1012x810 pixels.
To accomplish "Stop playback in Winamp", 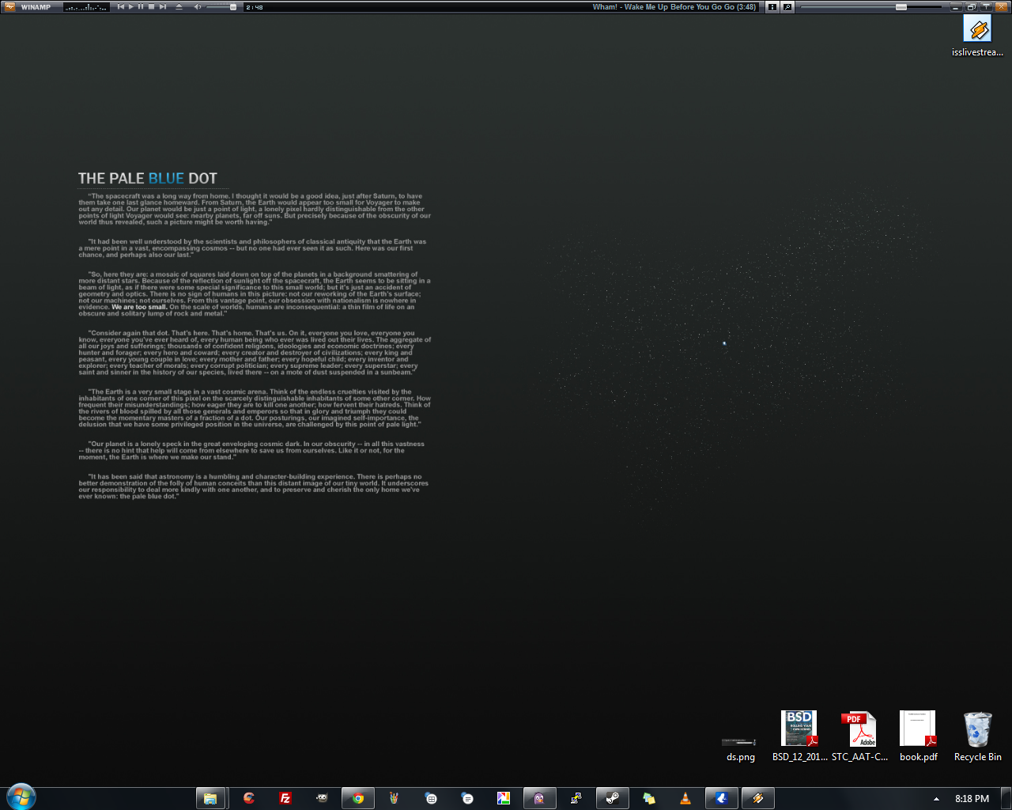I will pos(152,7).
